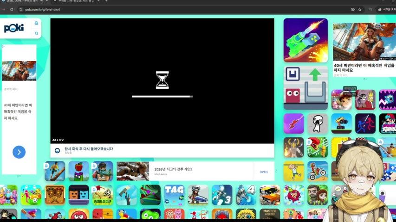The width and height of the screenshot is (396, 222).
Task: Open the warrior girl with sword game
Action: [198, 195]
